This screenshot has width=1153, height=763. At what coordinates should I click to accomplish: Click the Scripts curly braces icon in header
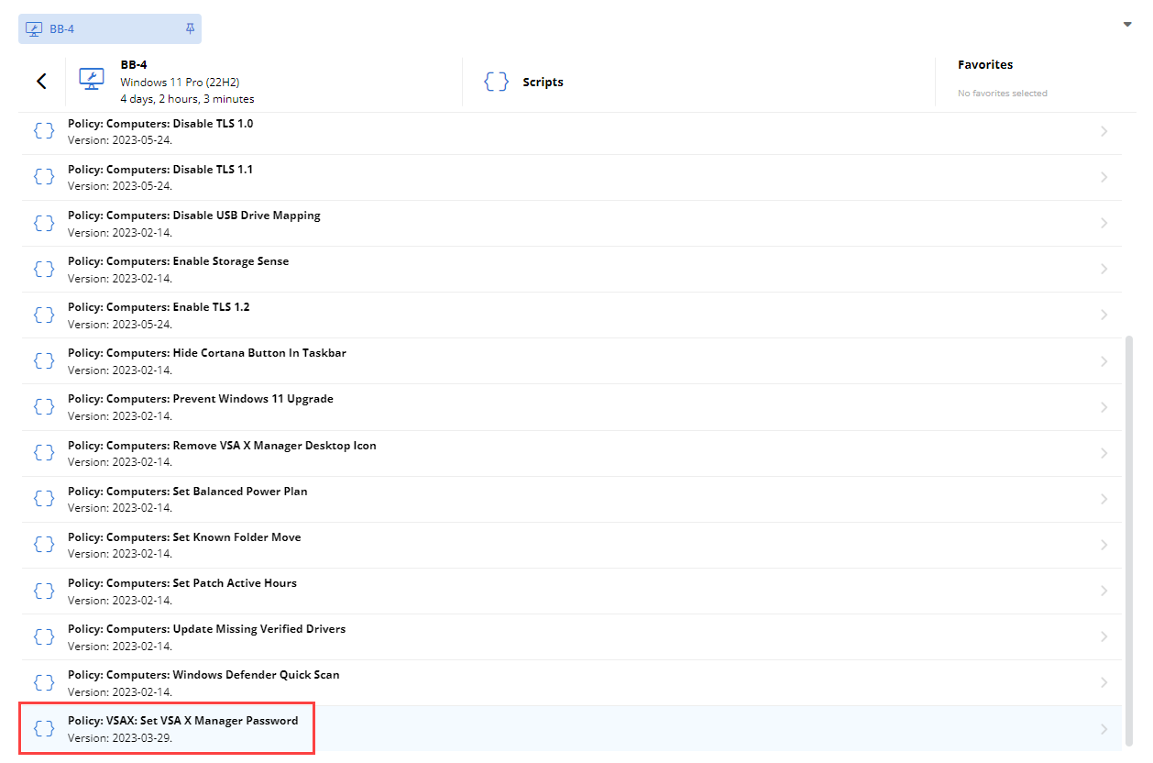point(496,82)
